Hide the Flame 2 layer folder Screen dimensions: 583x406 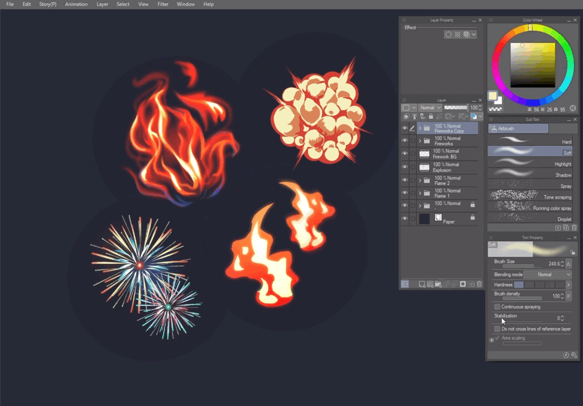(x=404, y=180)
